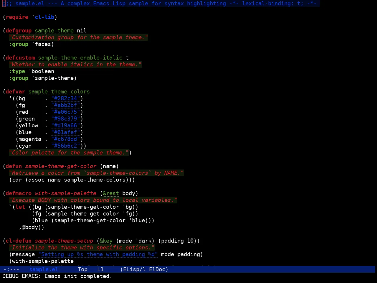Click the string "Setting up %s theme with padding %d"

(98, 254)
